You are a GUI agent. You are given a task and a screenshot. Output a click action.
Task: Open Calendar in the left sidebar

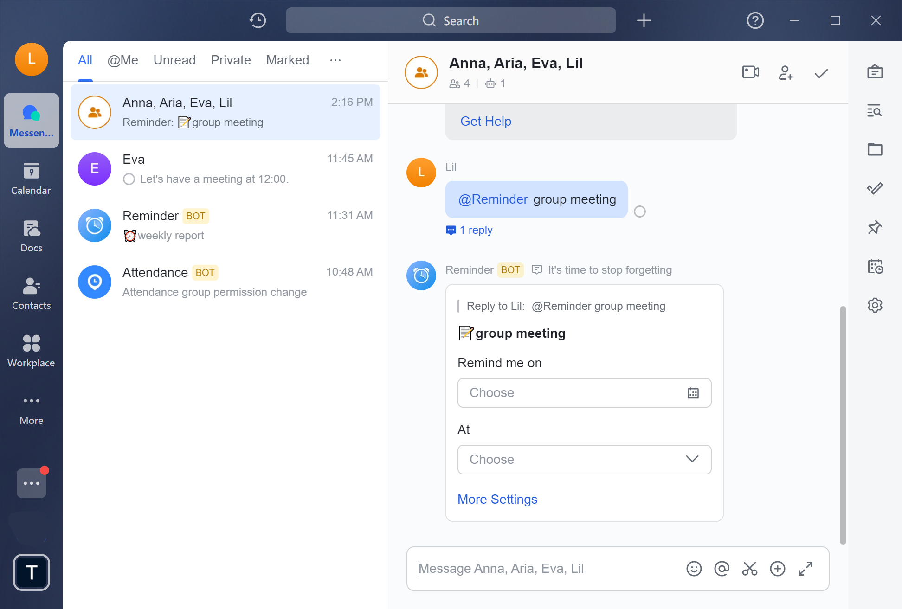[x=31, y=178]
